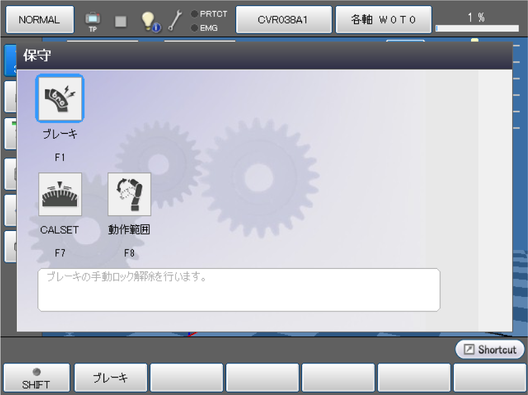Click the Shortcut button
Image resolution: width=528 pixels, height=395 pixels.
pyautogui.click(x=489, y=350)
